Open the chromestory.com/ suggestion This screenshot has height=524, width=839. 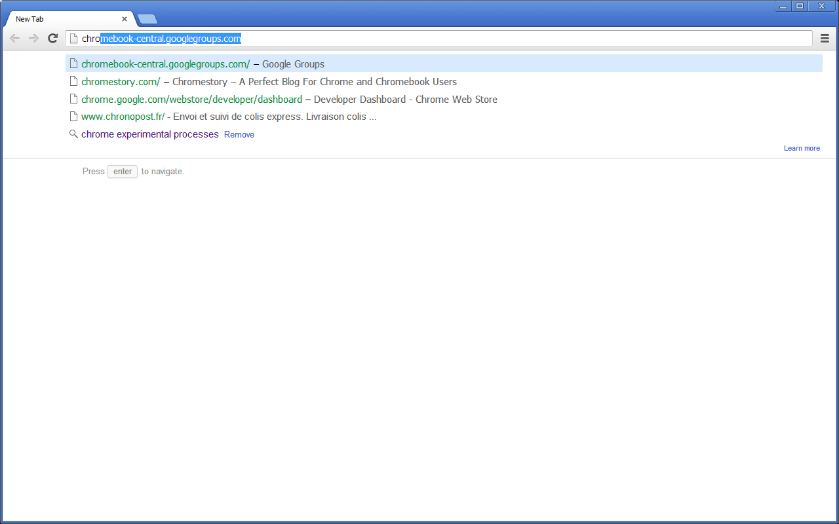click(x=121, y=82)
